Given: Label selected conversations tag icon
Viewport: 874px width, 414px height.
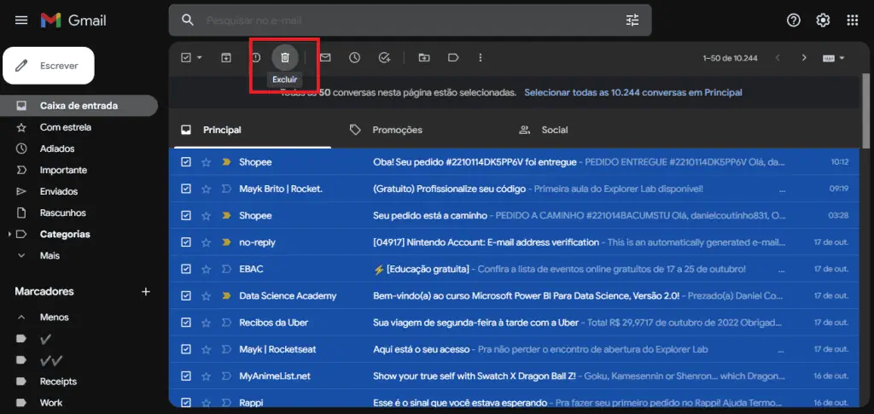Looking at the screenshot, I should pyautogui.click(x=453, y=57).
